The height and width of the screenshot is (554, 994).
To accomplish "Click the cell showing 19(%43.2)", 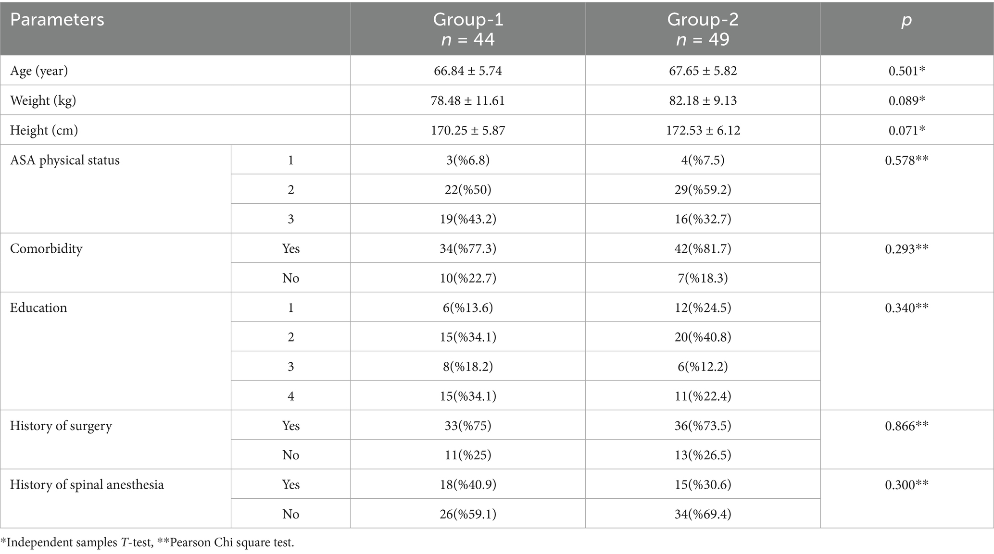I will 467,220.
